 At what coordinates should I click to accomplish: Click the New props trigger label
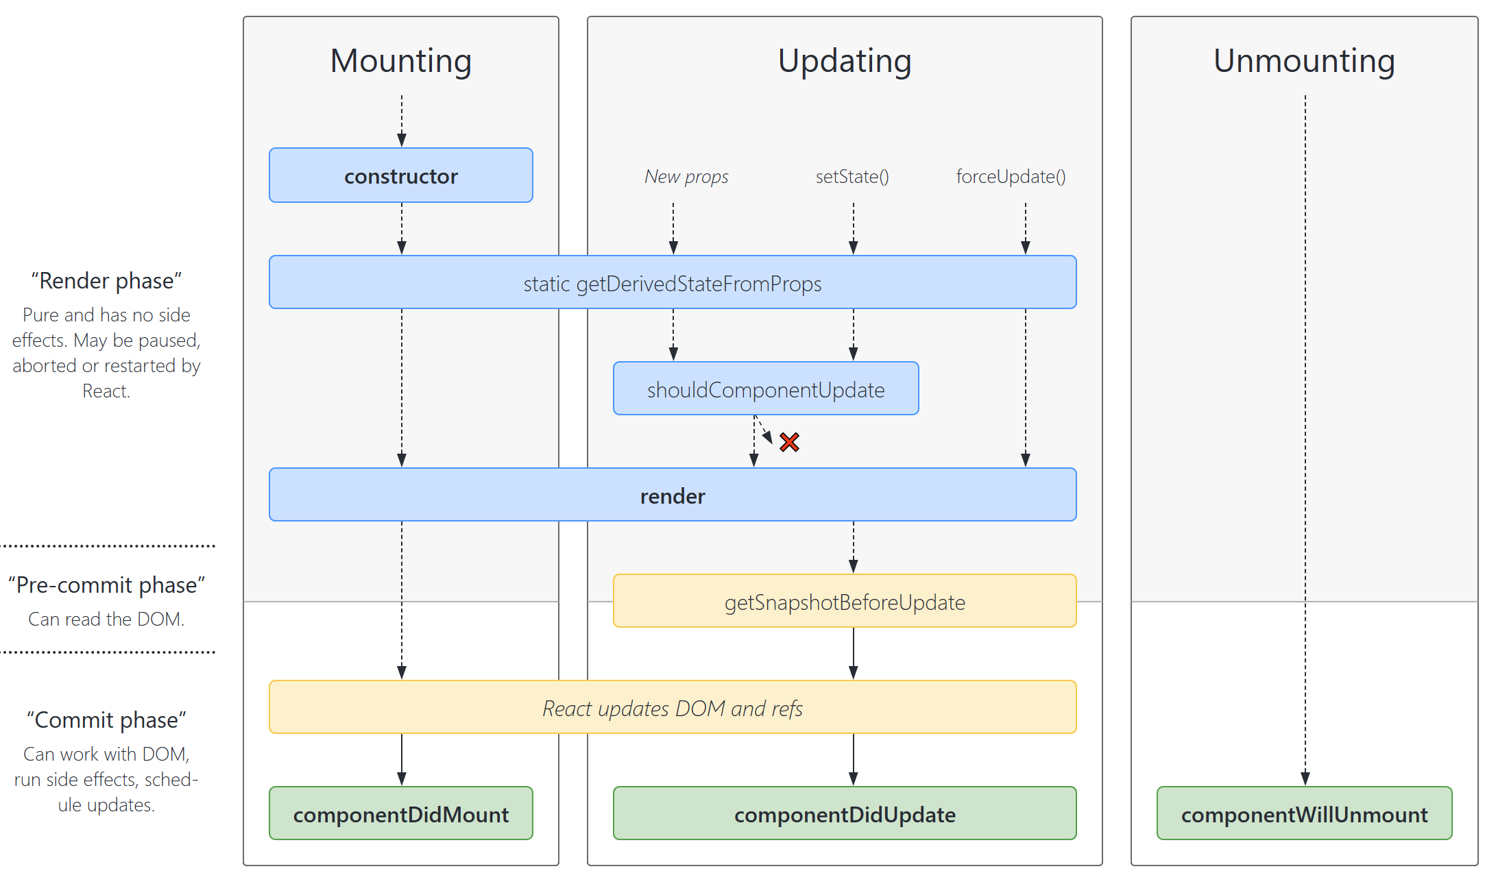pos(686,177)
